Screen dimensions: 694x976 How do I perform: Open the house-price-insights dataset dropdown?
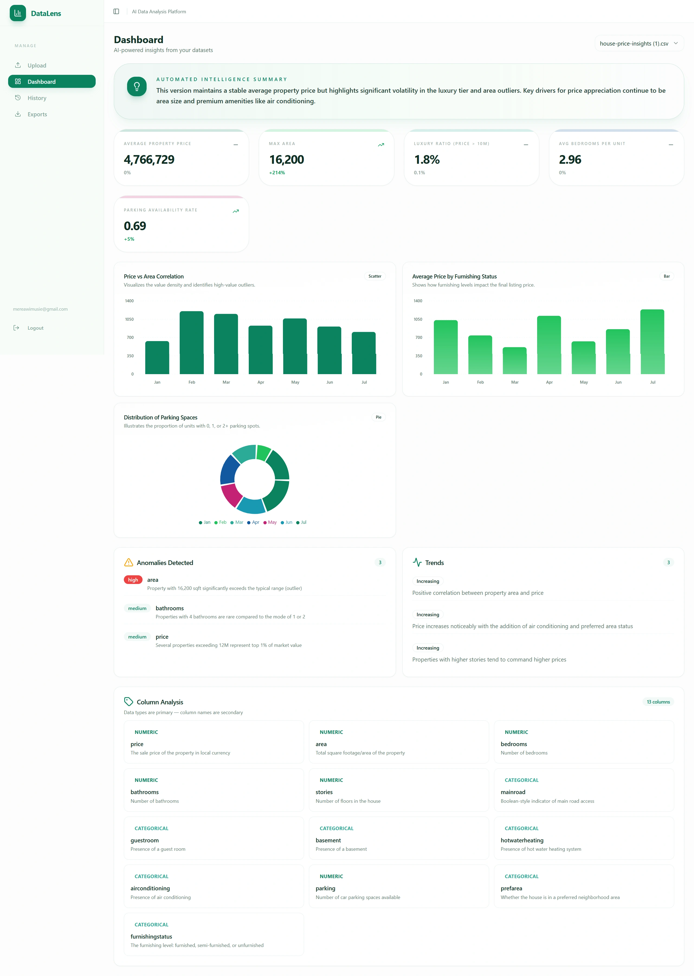pyautogui.click(x=639, y=44)
